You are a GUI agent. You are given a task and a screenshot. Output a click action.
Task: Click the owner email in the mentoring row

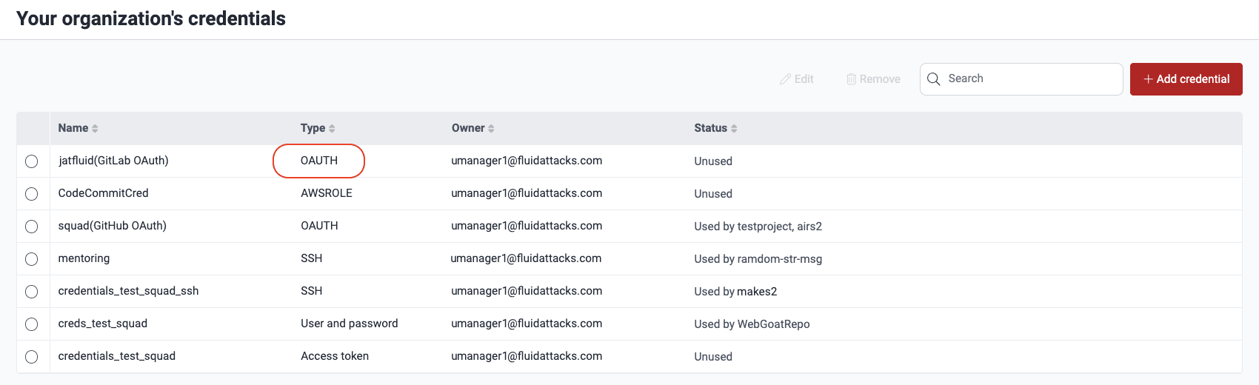click(526, 258)
